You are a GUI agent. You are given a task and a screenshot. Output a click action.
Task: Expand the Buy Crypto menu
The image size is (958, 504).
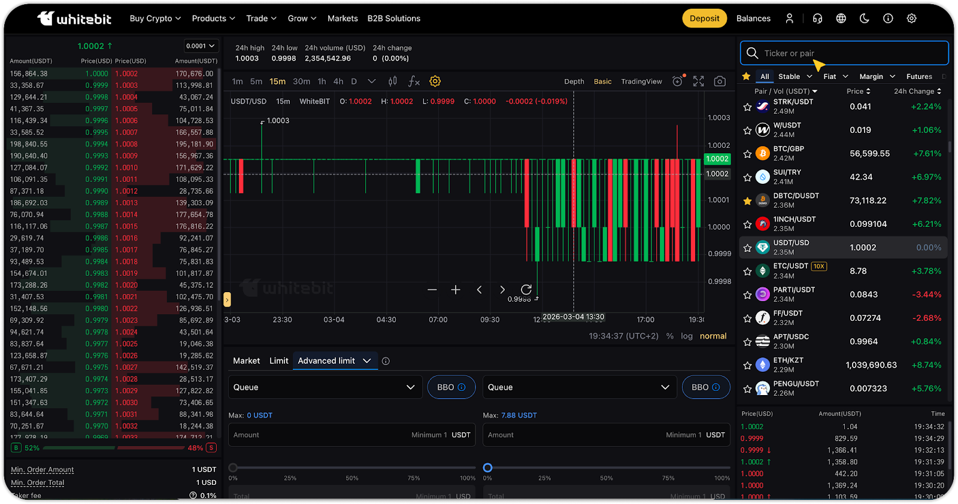[155, 19]
